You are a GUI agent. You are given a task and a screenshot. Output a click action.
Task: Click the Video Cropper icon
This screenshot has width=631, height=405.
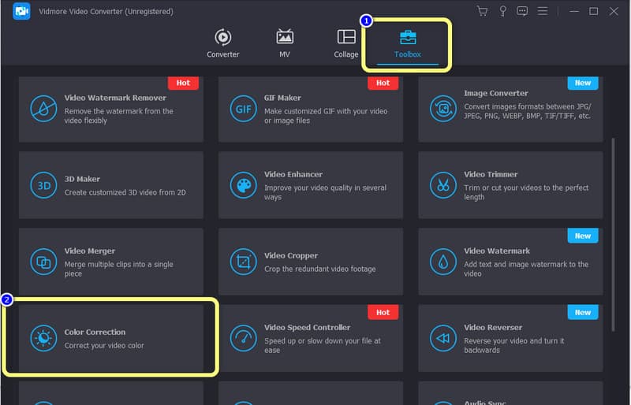pos(242,262)
